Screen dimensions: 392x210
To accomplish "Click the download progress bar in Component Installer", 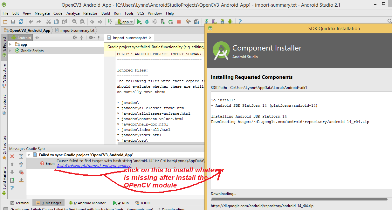I will [x=299, y=200].
